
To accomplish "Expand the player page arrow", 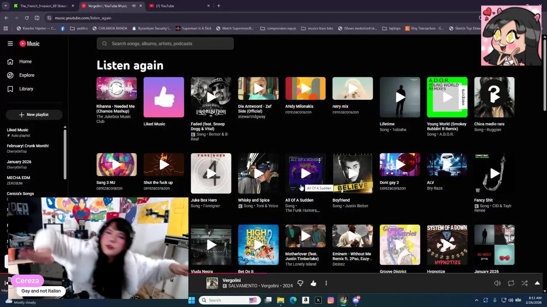I will [537, 283].
